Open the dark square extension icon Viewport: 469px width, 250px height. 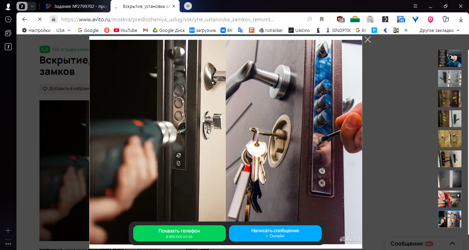pos(385,19)
